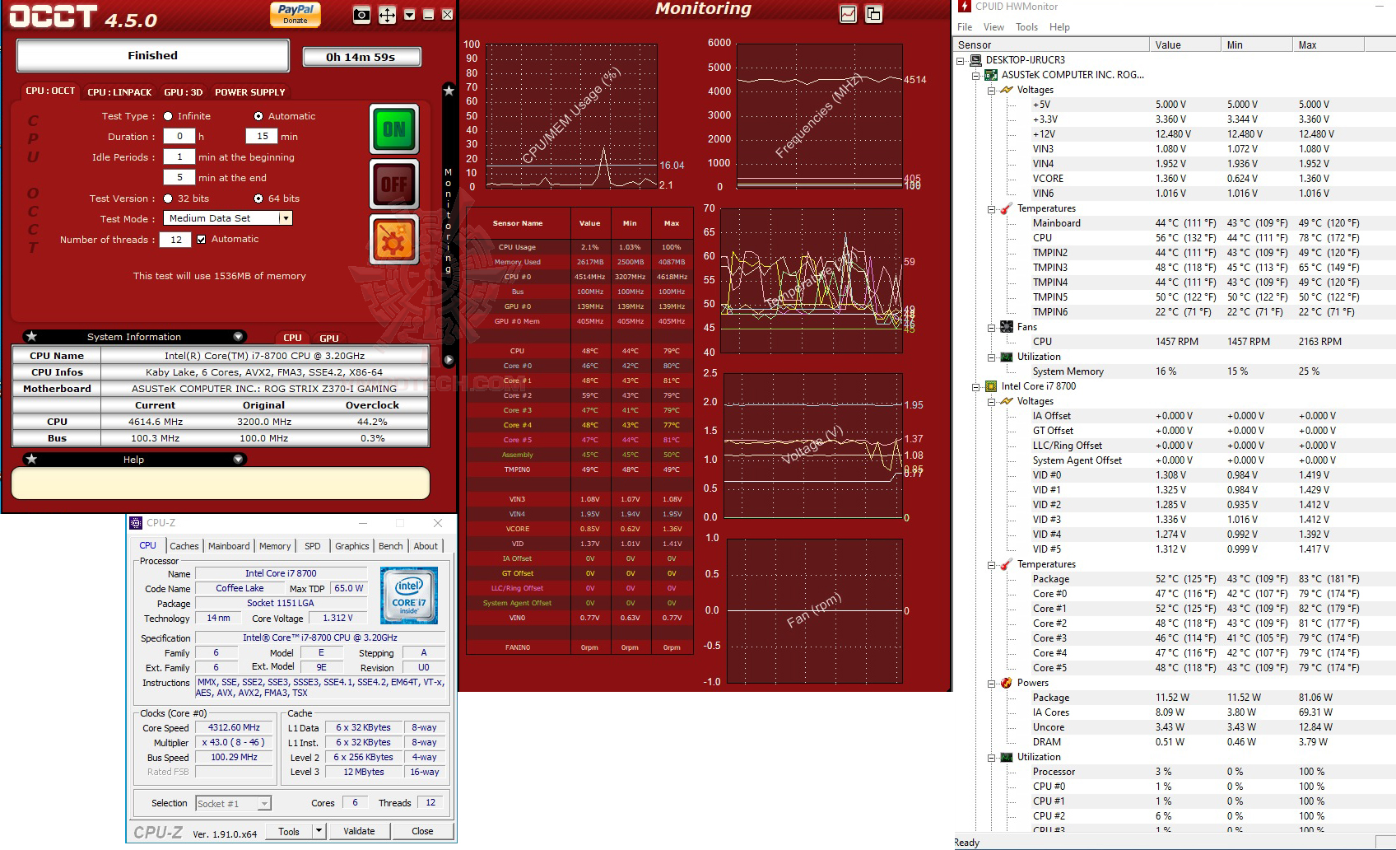Click the flame icon beside Powers
1396x850 pixels.
(1006, 683)
